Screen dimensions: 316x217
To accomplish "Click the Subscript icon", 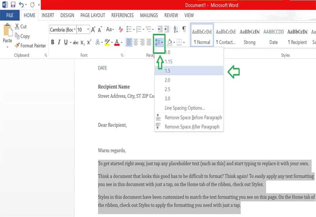I will coord(82,43).
